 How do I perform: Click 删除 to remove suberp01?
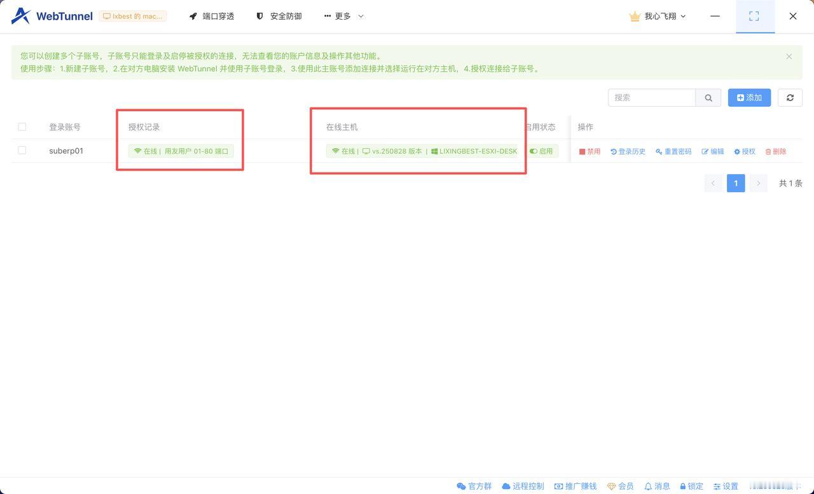776,151
